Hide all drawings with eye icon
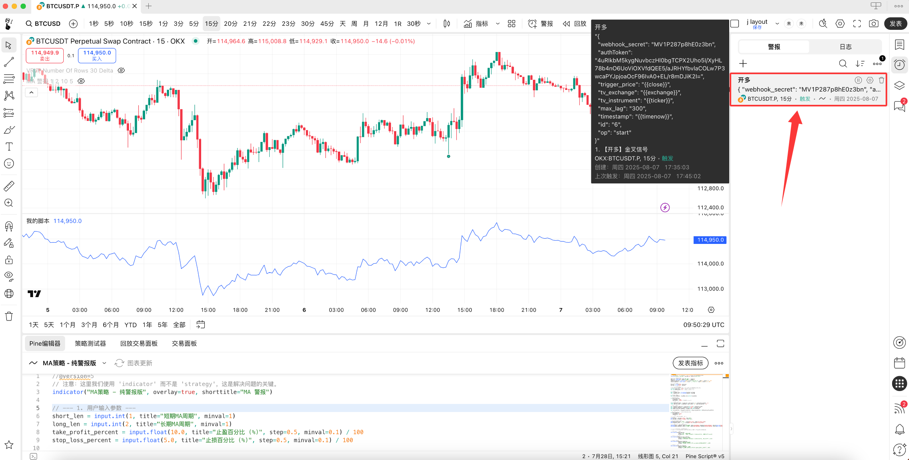This screenshot has height=460, width=909. click(x=8, y=277)
